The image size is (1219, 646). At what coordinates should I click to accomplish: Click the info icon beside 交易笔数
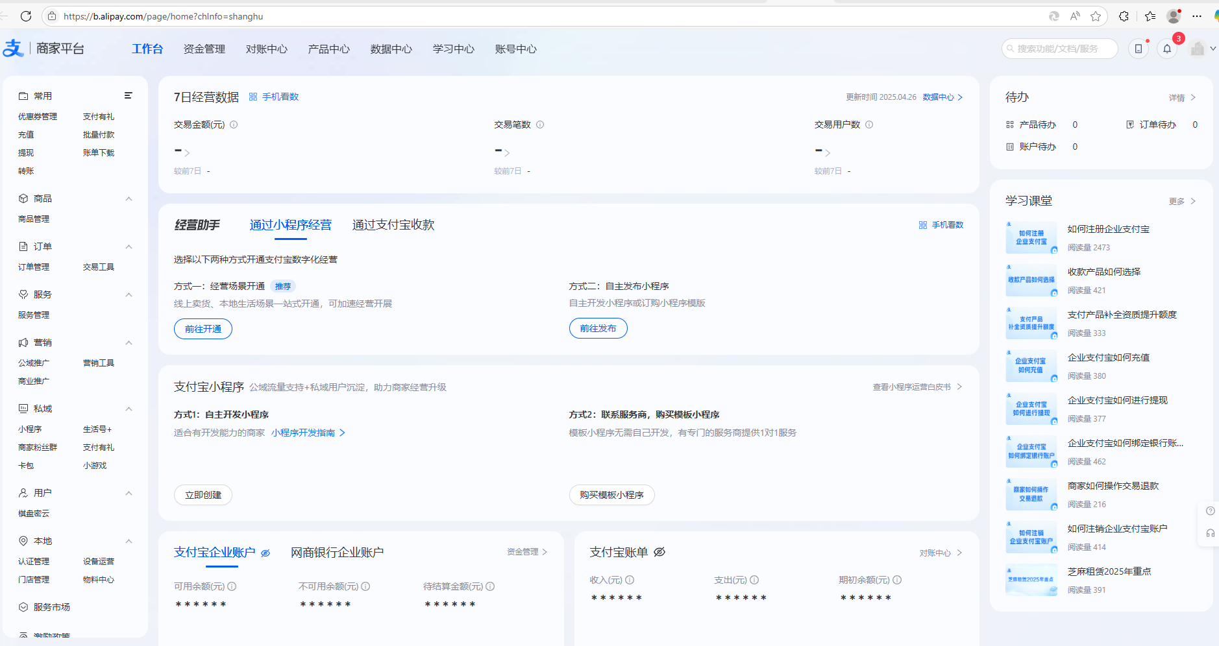point(540,125)
